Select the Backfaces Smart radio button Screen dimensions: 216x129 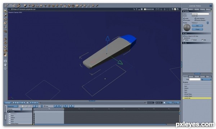(x=192, y=40)
